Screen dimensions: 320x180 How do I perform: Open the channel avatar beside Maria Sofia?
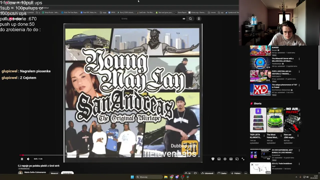[x=20, y=173]
